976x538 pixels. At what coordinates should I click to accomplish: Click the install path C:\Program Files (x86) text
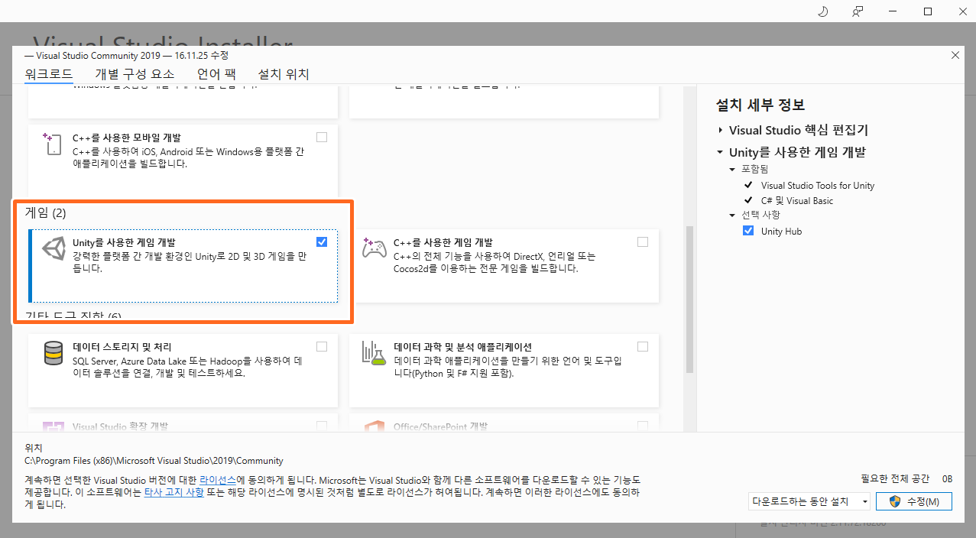coord(154,461)
